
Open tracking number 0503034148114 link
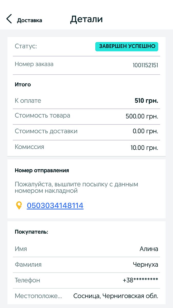coord(55,206)
